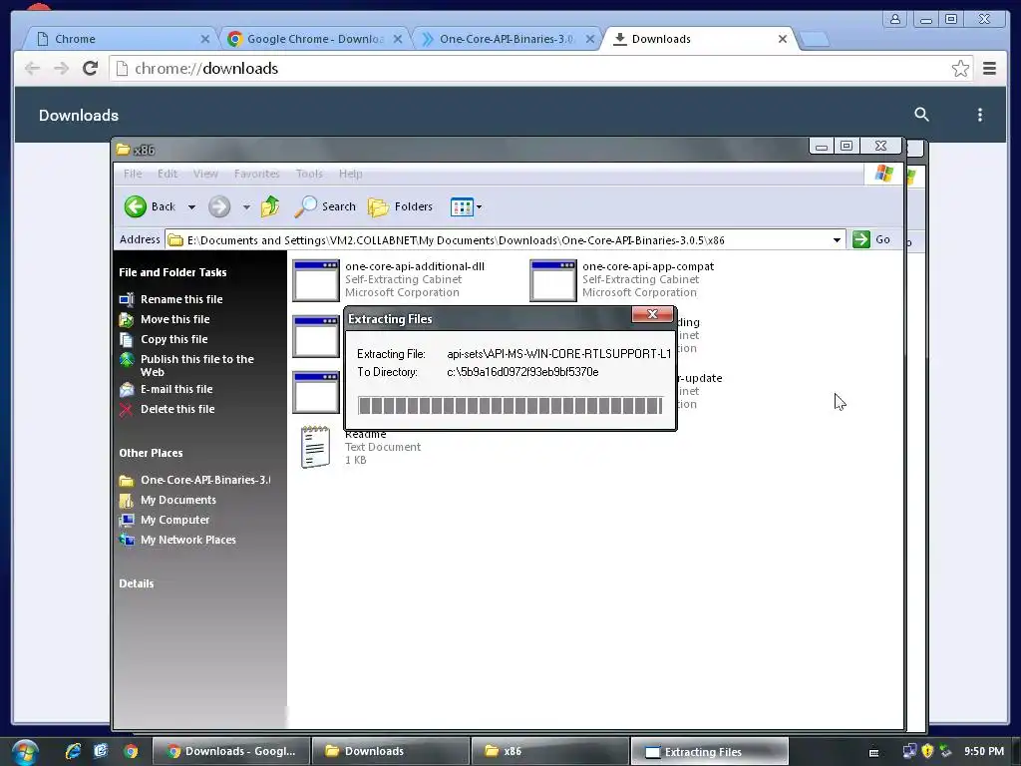This screenshot has width=1021, height=766.
Task: Expand the Address bar path dropdown
Action: [837, 240]
